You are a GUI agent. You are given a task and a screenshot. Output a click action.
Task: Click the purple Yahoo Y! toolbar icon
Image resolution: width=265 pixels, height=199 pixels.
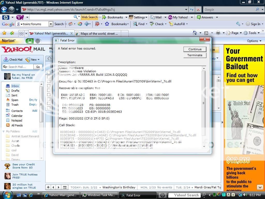coord(20,17)
